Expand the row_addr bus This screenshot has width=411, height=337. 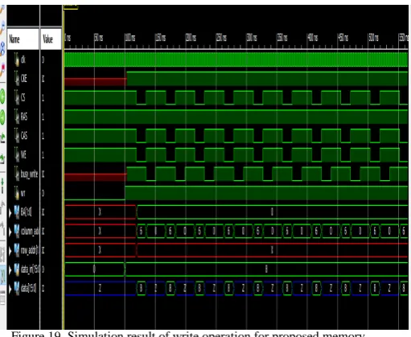click(x=10, y=251)
